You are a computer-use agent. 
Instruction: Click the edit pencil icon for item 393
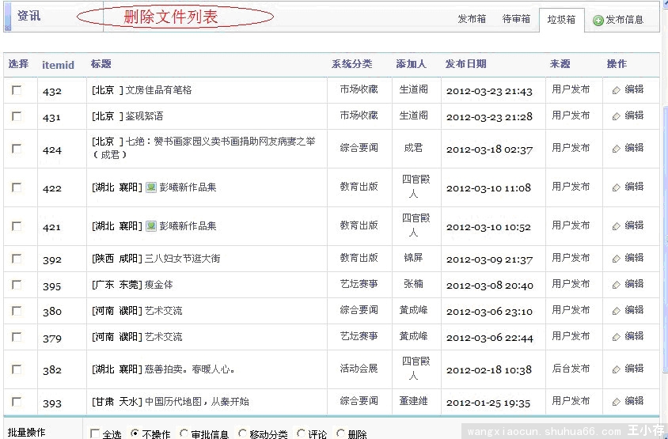tap(617, 401)
